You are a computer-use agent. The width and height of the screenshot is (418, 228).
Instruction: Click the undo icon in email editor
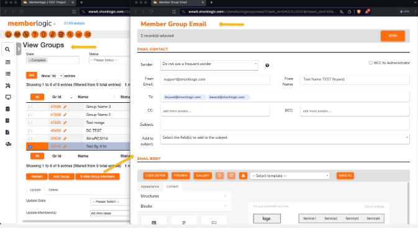pos(220,175)
